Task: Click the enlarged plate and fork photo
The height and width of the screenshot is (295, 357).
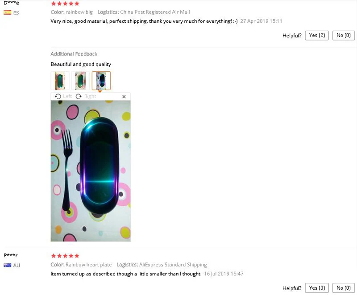Action: click(x=91, y=171)
